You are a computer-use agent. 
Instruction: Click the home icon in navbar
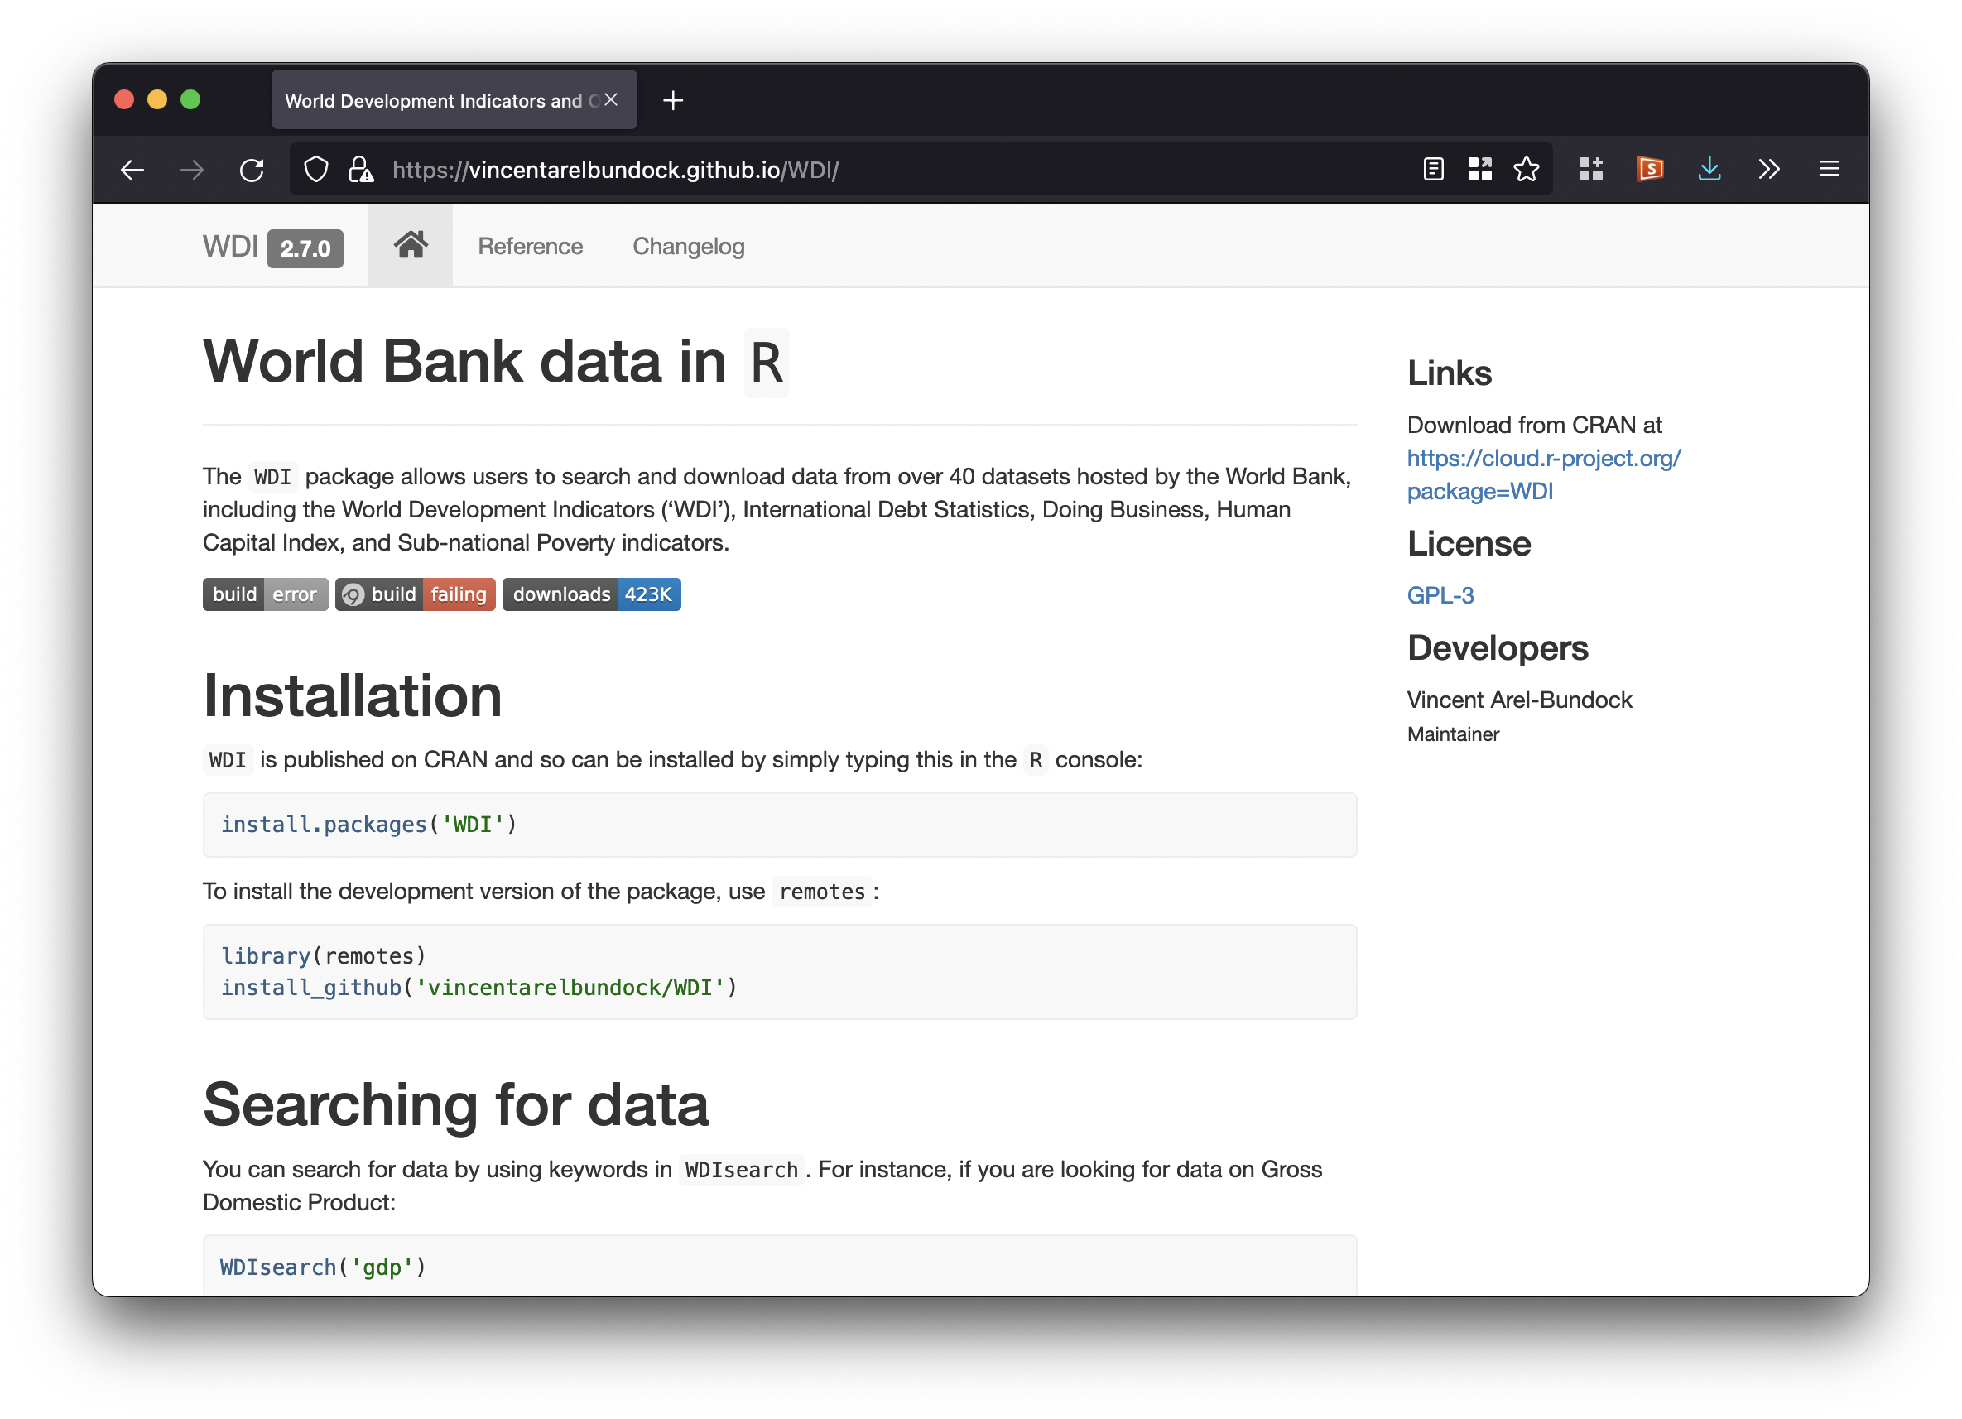tap(410, 246)
